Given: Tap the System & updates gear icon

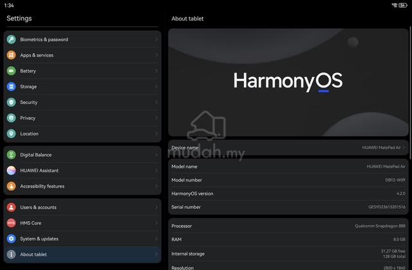Looking at the screenshot, I should click(12, 239).
